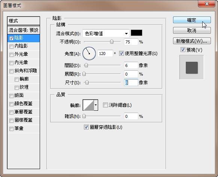Click the 不透明 value field 75
This screenshot has height=177, width=218.
coord(131,42)
